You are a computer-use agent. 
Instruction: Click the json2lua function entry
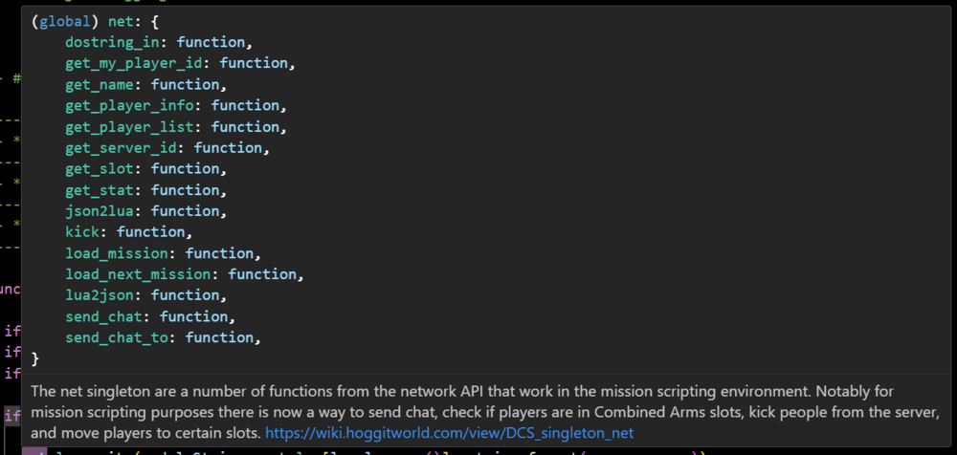pyautogui.click(x=103, y=210)
